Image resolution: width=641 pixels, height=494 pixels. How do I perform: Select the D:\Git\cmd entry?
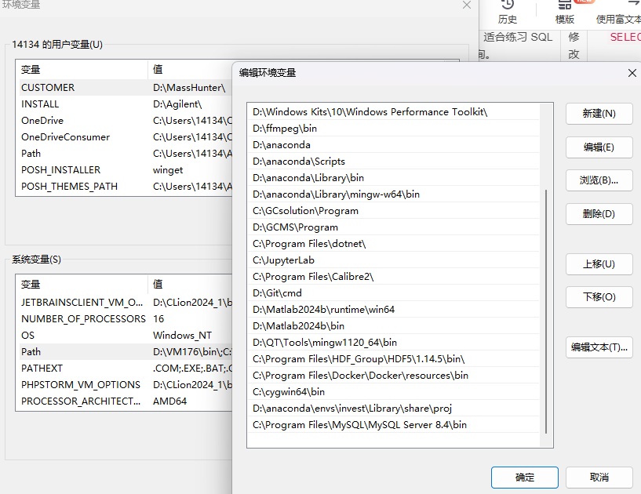point(394,293)
